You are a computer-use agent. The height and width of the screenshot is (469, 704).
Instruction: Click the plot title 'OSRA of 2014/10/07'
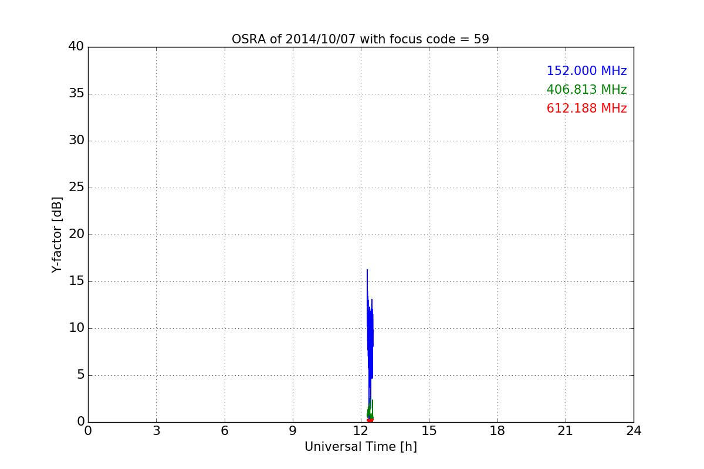coord(295,39)
